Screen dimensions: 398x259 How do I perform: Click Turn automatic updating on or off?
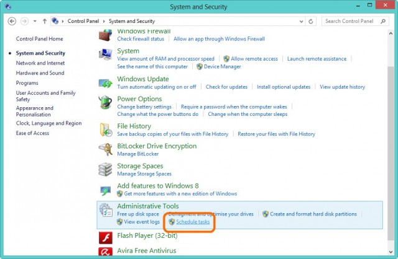tap(157, 87)
